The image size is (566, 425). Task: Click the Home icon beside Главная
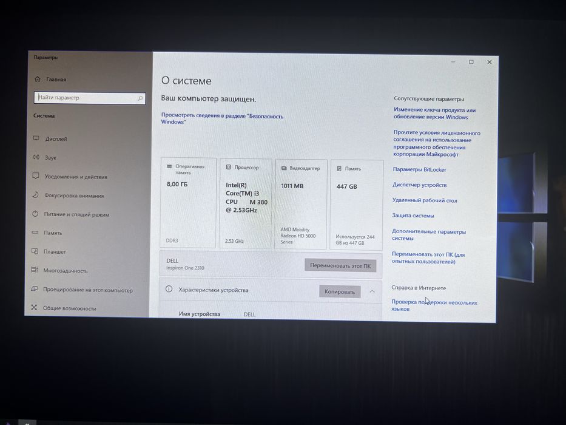point(38,79)
